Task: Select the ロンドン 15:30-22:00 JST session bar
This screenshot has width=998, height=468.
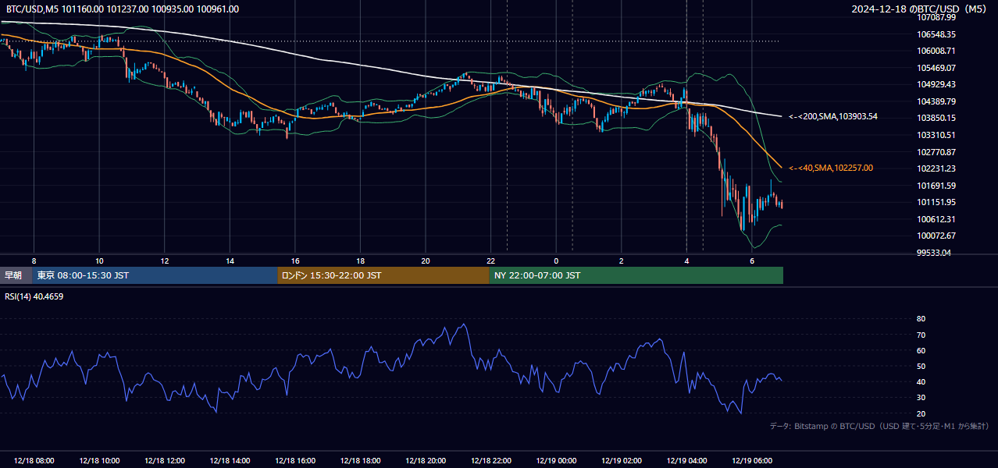Action: (x=383, y=275)
